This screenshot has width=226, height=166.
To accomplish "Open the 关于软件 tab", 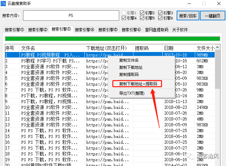I will (x=180, y=30).
